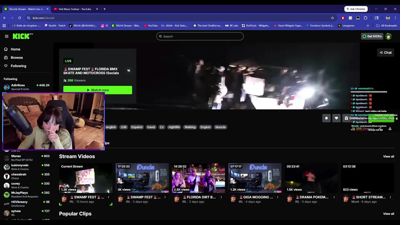Select the iduncle tag
The image size is (400, 225).
pyautogui.click(x=220, y=127)
